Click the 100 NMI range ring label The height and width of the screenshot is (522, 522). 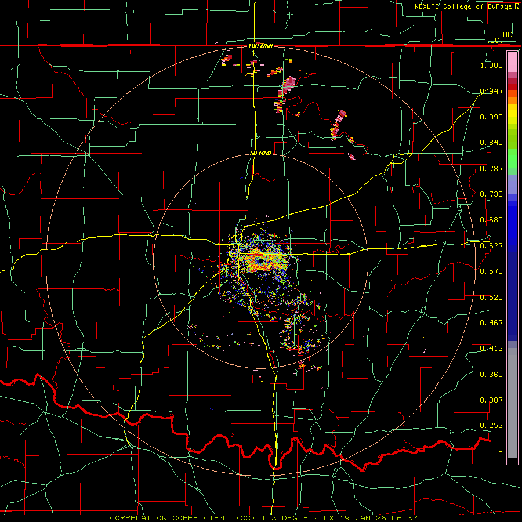260,46
